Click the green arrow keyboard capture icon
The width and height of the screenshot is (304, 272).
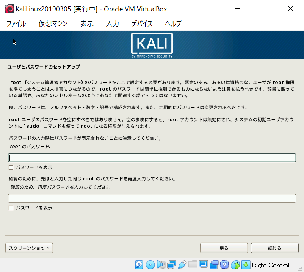pos(246,265)
